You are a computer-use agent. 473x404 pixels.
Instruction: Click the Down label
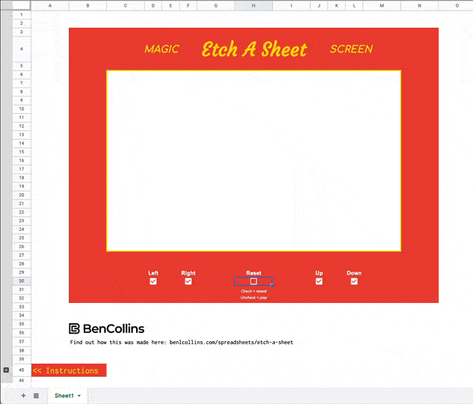[x=354, y=273]
